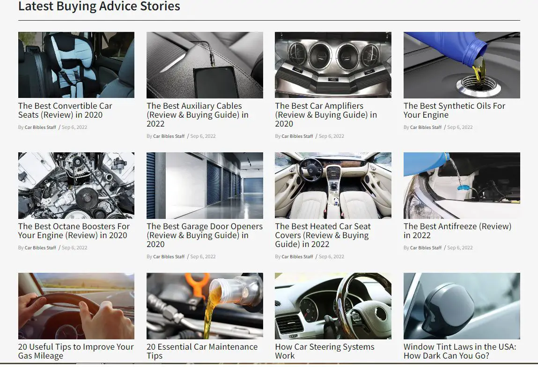This screenshot has height=367, width=538.
Task: Open 'How Car Steering Systems Work' article
Action: 324,351
